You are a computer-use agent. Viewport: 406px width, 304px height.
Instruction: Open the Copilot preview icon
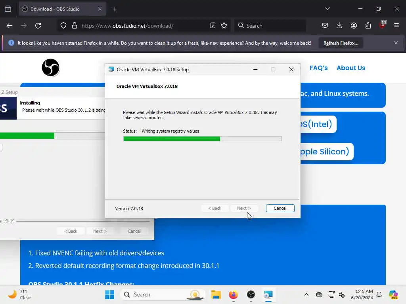click(393, 294)
